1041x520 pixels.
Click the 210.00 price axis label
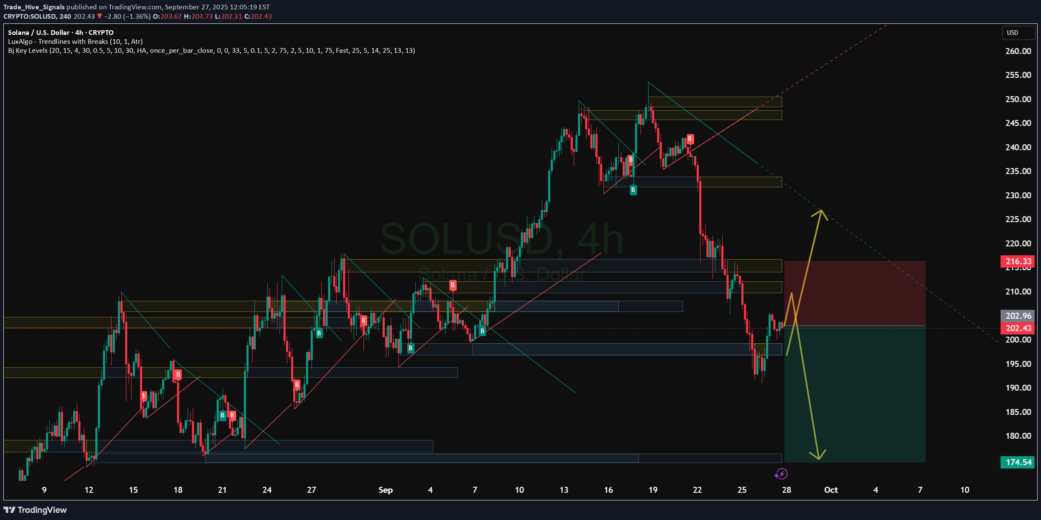pyautogui.click(x=1018, y=291)
